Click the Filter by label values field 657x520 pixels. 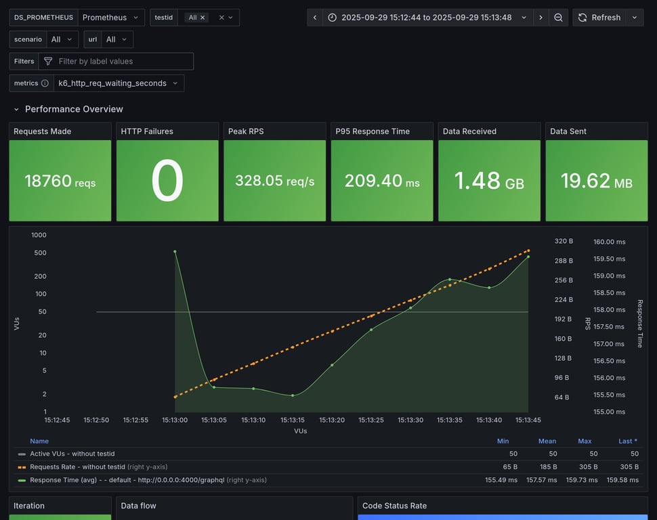(116, 61)
